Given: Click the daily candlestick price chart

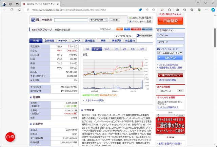Looking at the screenshot, I should 113,69.
